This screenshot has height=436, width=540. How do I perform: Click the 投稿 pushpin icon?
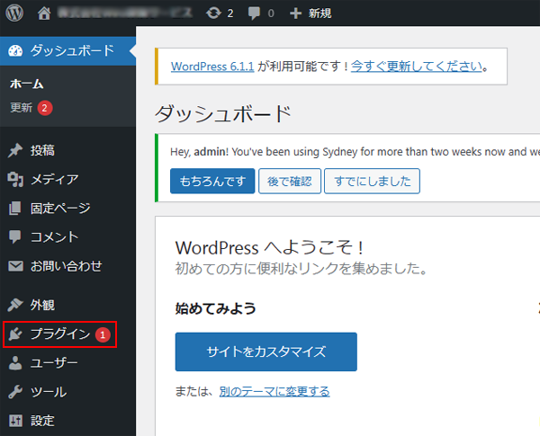tap(15, 150)
